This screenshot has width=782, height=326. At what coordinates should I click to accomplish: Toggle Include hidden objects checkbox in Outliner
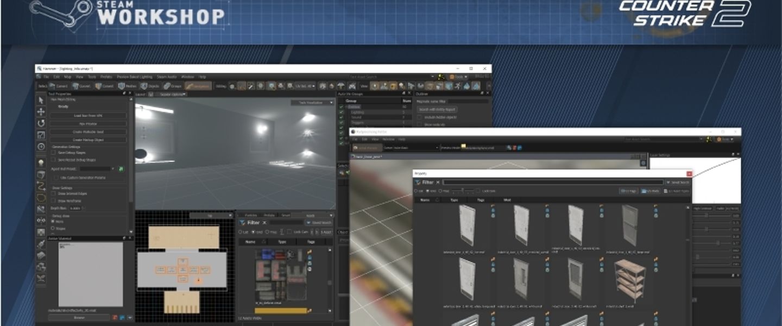pos(419,117)
